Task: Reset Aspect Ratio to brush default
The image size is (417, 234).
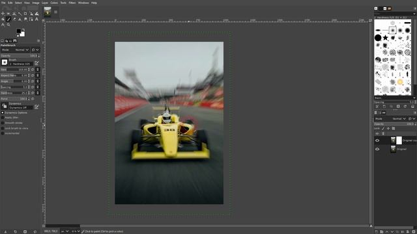Action: coord(33,75)
